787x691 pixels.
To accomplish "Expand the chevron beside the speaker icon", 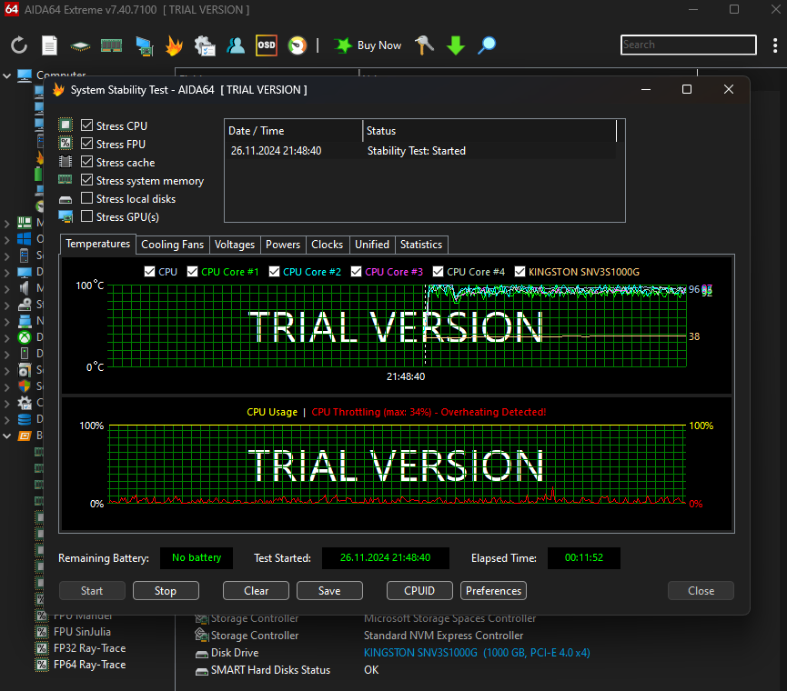I will coord(7,288).
